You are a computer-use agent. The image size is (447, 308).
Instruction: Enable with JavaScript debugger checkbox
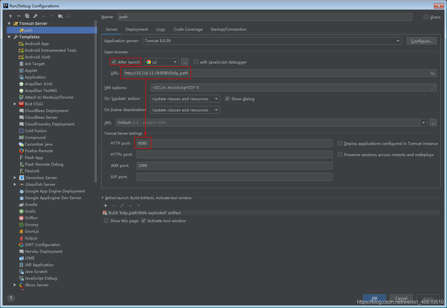(x=196, y=62)
